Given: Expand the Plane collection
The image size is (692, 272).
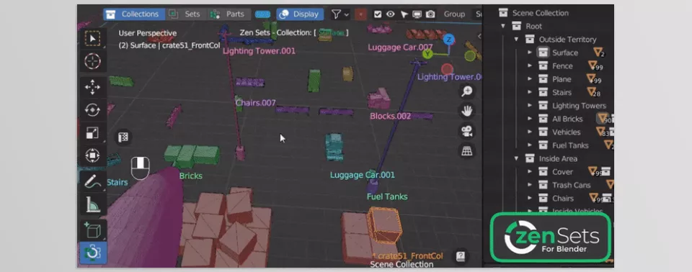Looking at the screenshot, I should 530,79.
